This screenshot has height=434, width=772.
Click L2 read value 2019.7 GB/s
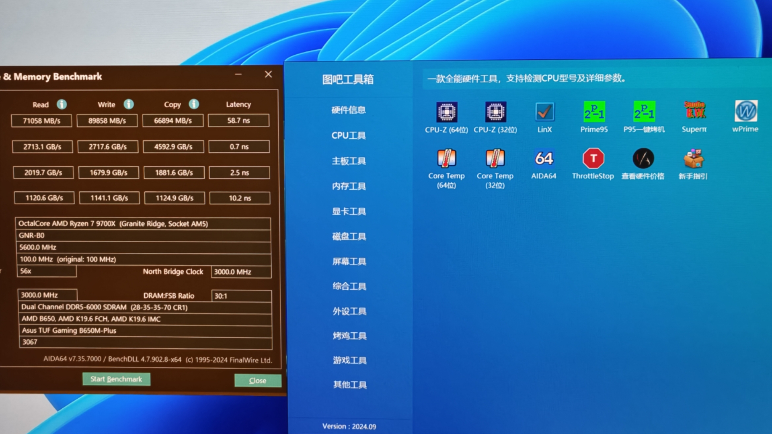(43, 172)
